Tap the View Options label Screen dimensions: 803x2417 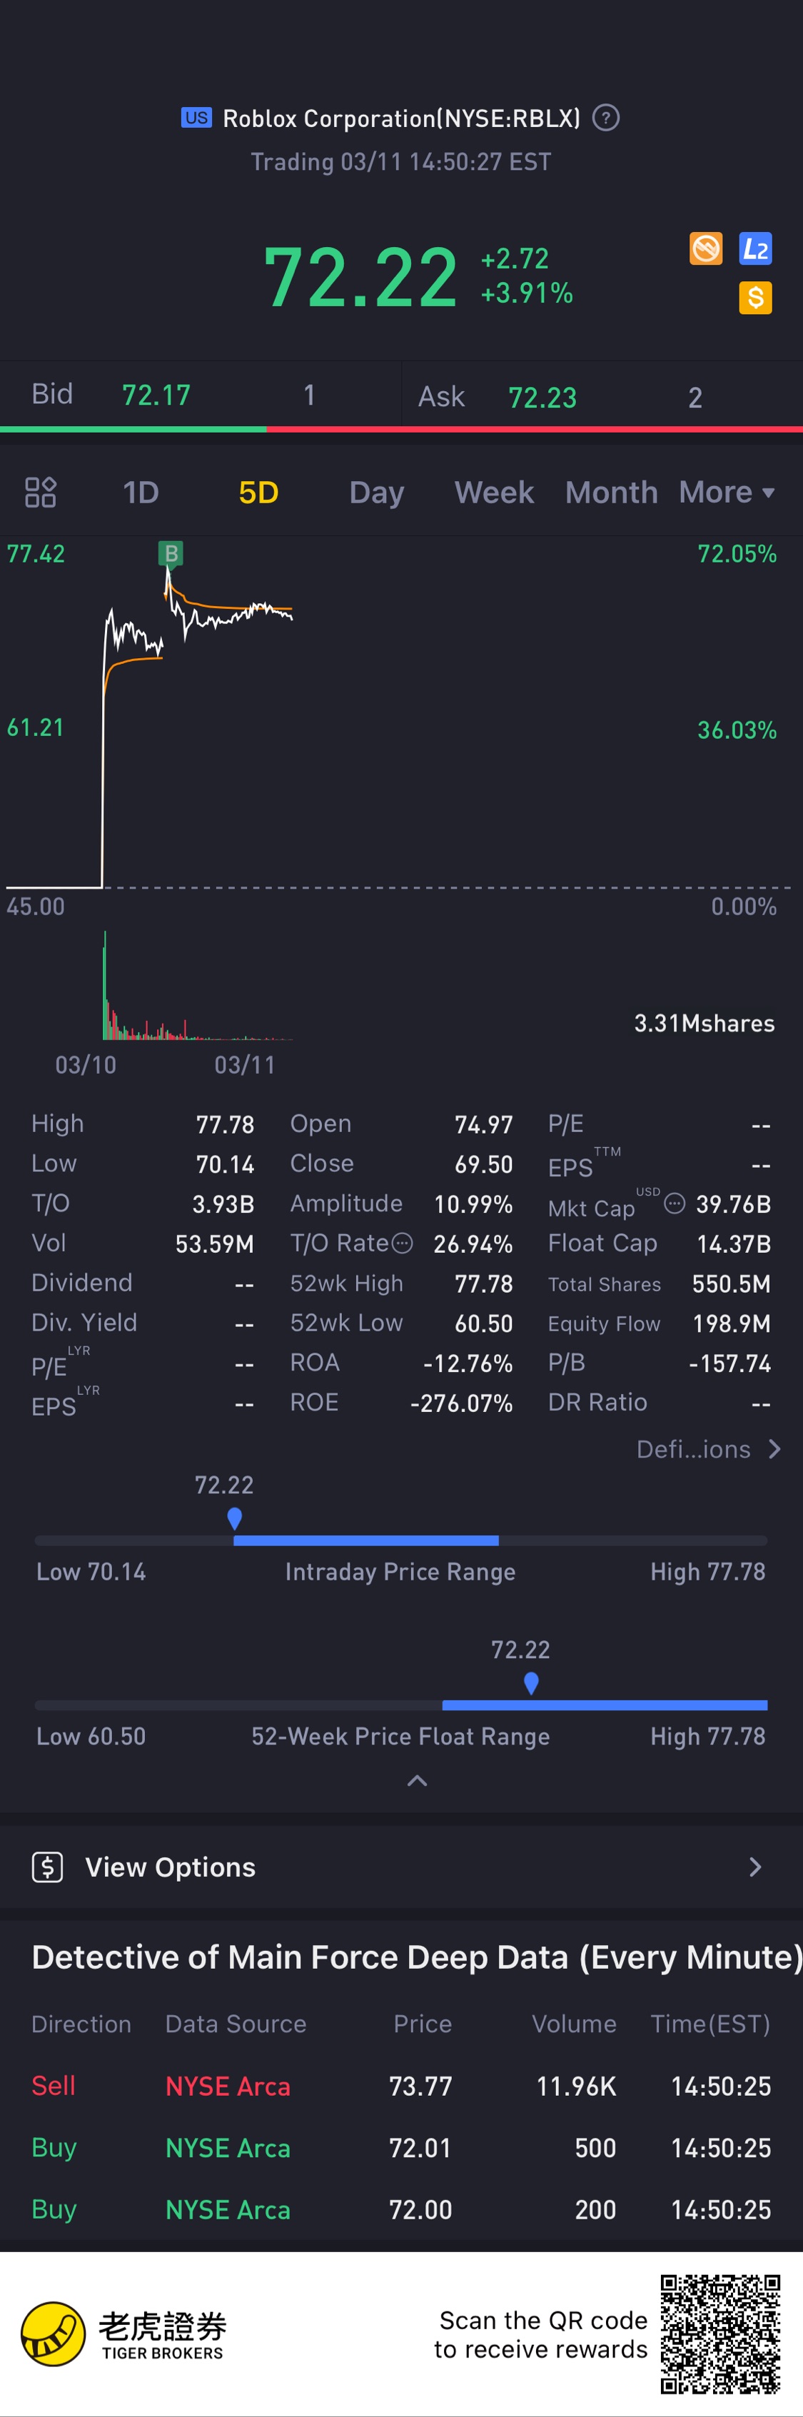(x=171, y=1867)
